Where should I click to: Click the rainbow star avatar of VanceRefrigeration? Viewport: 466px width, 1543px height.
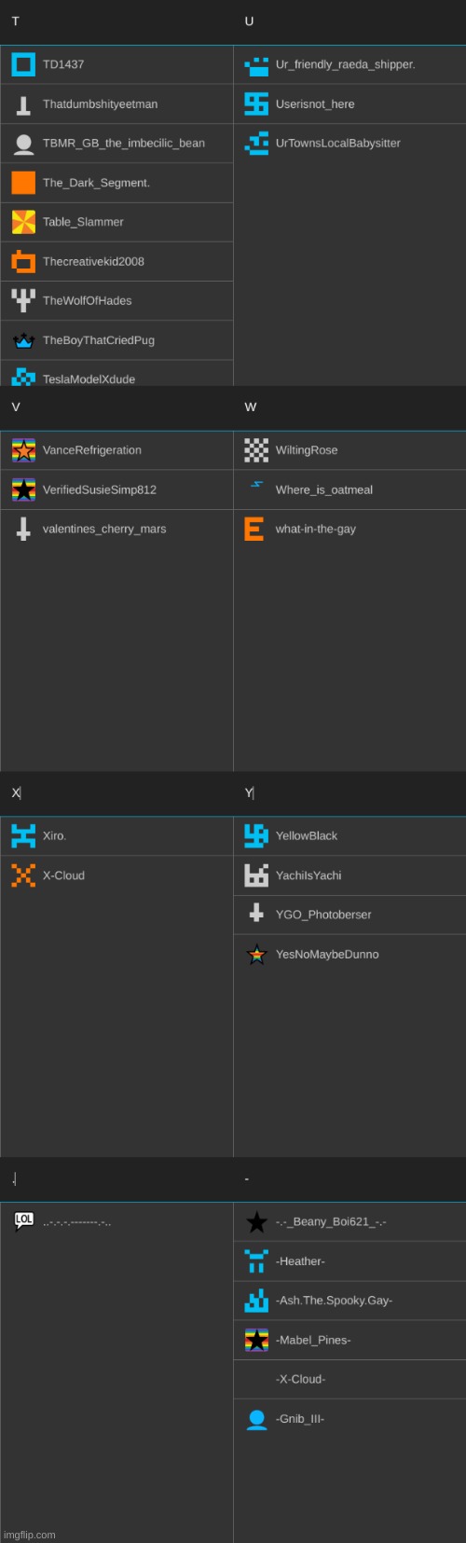pyautogui.click(x=23, y=450)
